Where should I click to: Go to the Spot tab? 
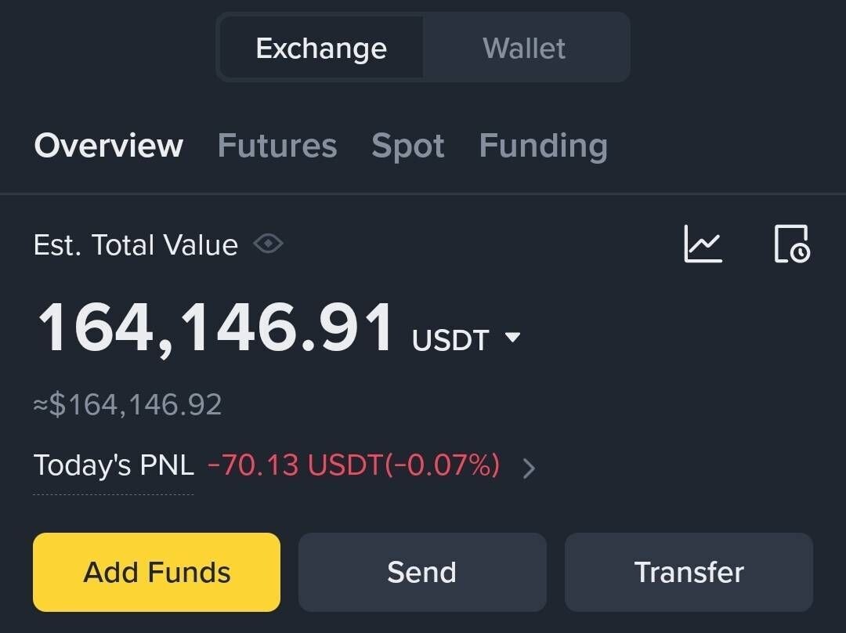point(408,146)
